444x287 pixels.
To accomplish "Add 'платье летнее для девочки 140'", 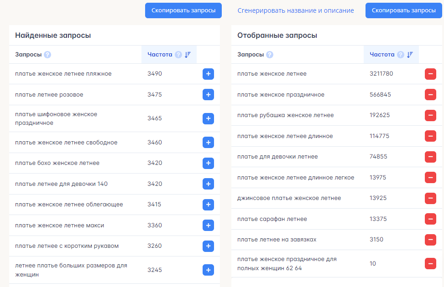I will [208, 184].
